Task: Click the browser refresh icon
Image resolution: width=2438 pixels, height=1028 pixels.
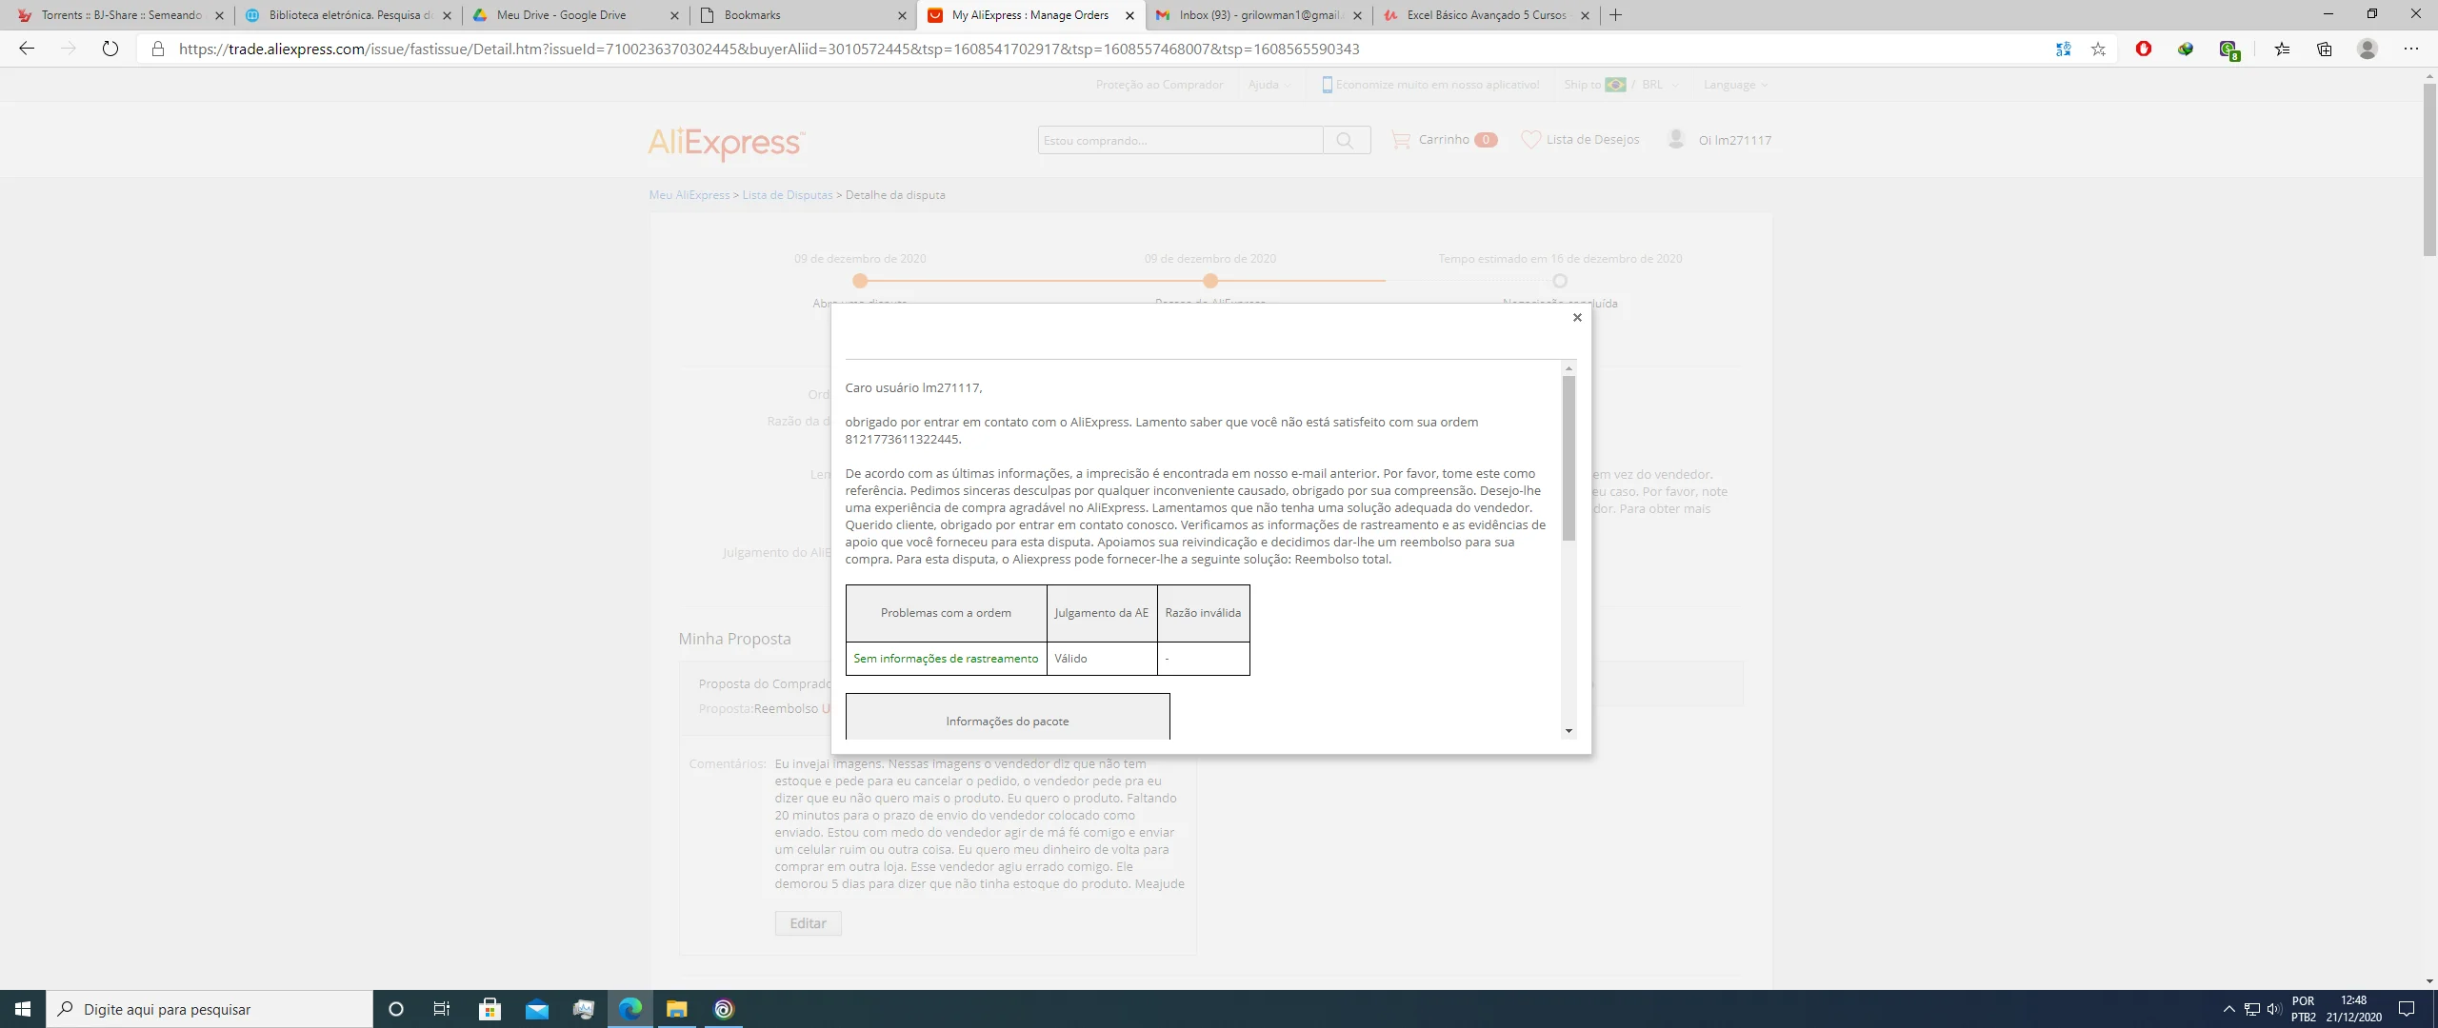Action: [x=110, y=49]
